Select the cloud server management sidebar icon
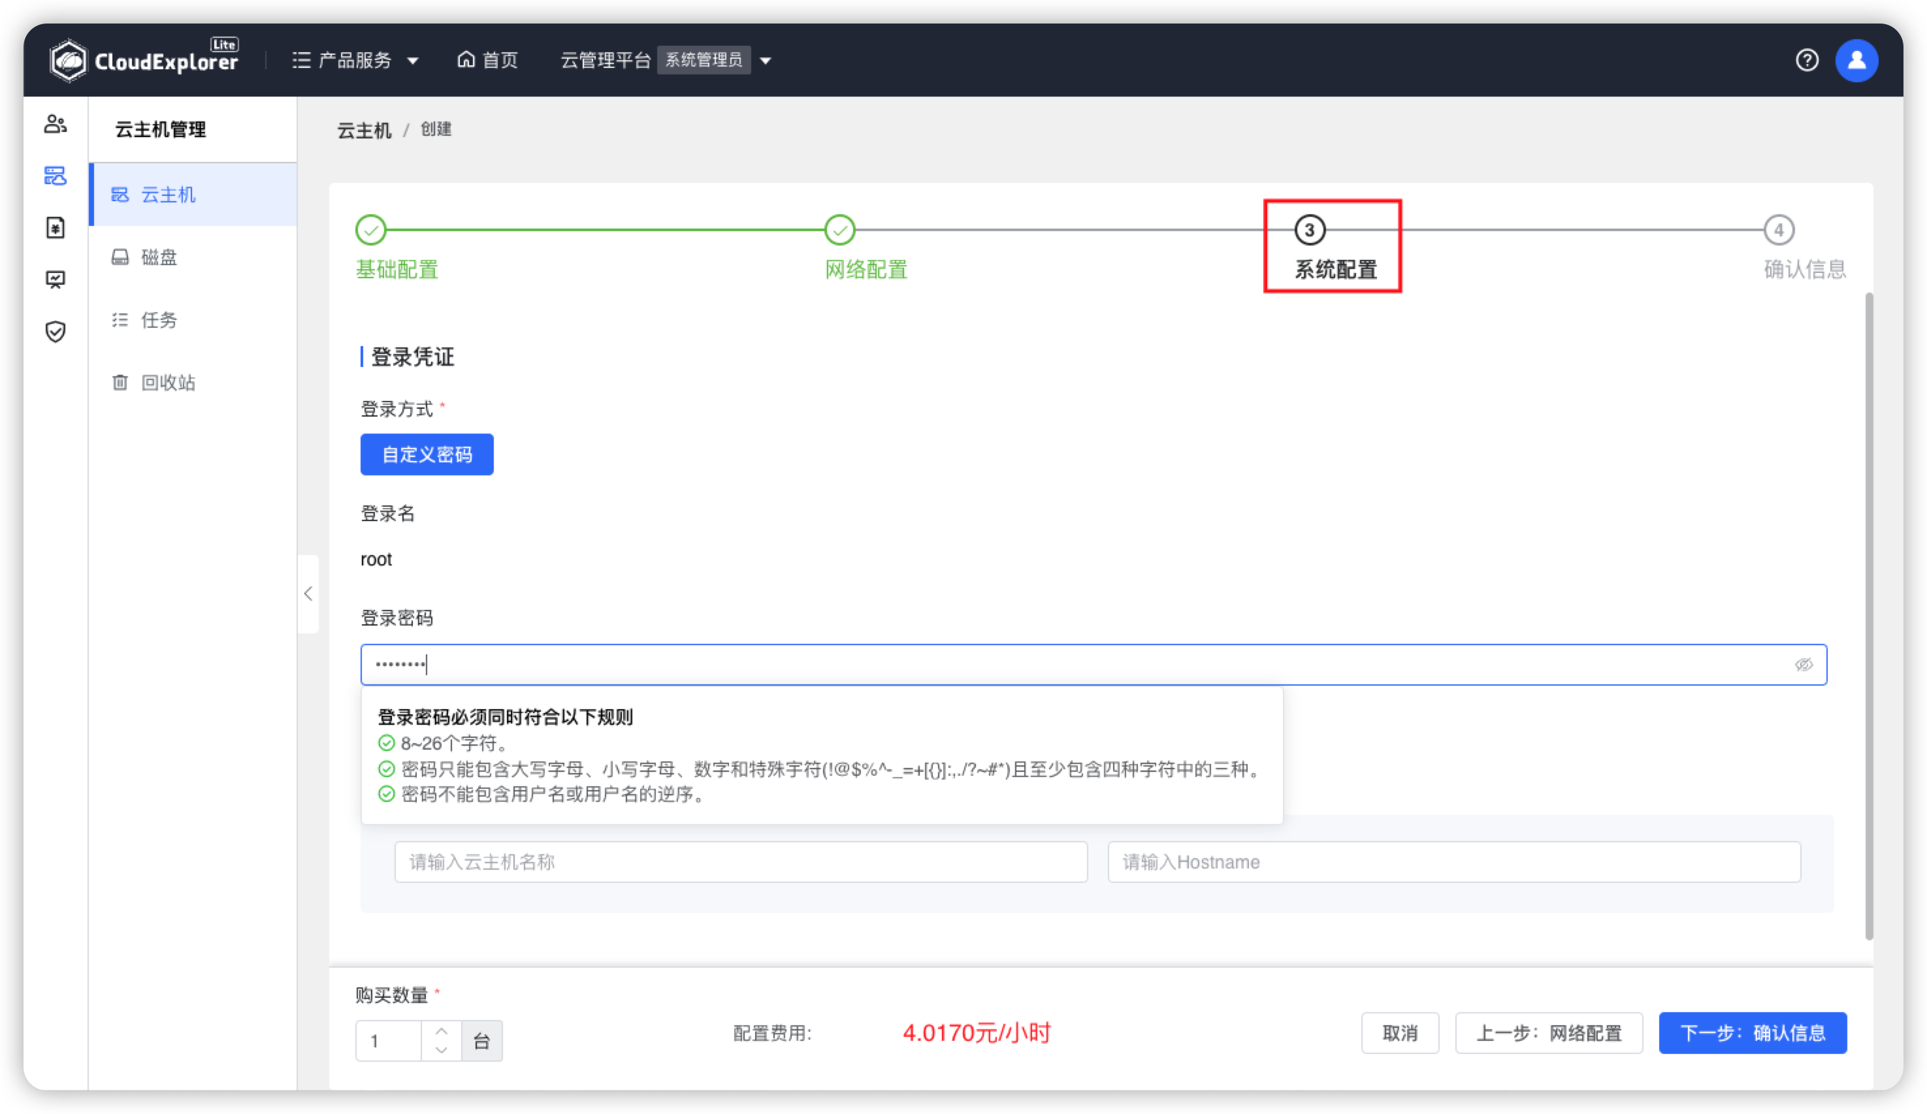The image size is (1927, 1114). [x=55, y=176]
